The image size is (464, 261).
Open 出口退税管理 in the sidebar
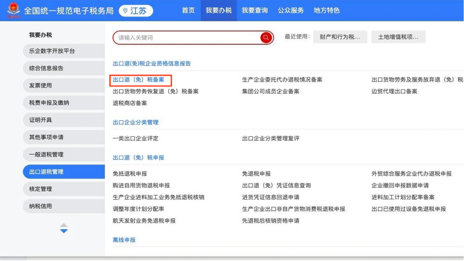click(46, 172)
